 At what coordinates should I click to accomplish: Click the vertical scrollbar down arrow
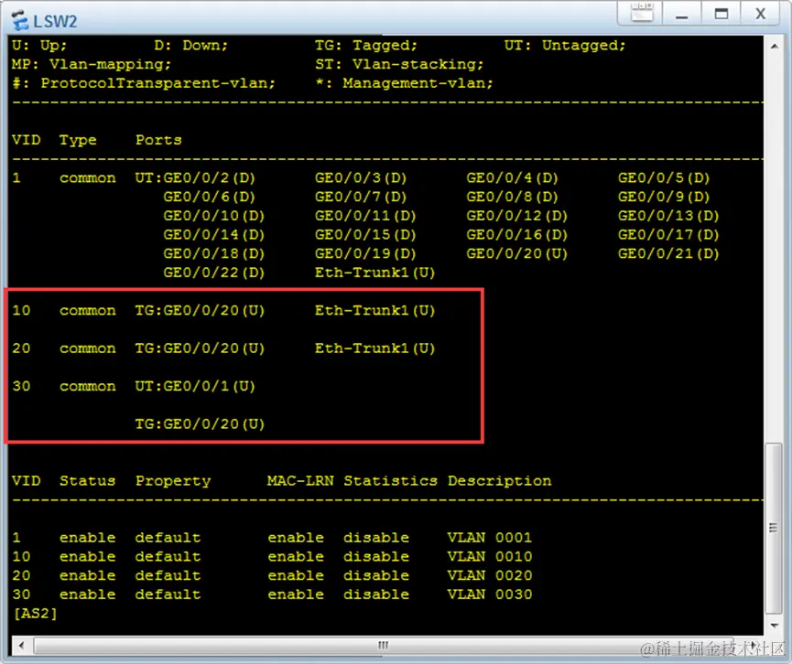pos(774,626)
